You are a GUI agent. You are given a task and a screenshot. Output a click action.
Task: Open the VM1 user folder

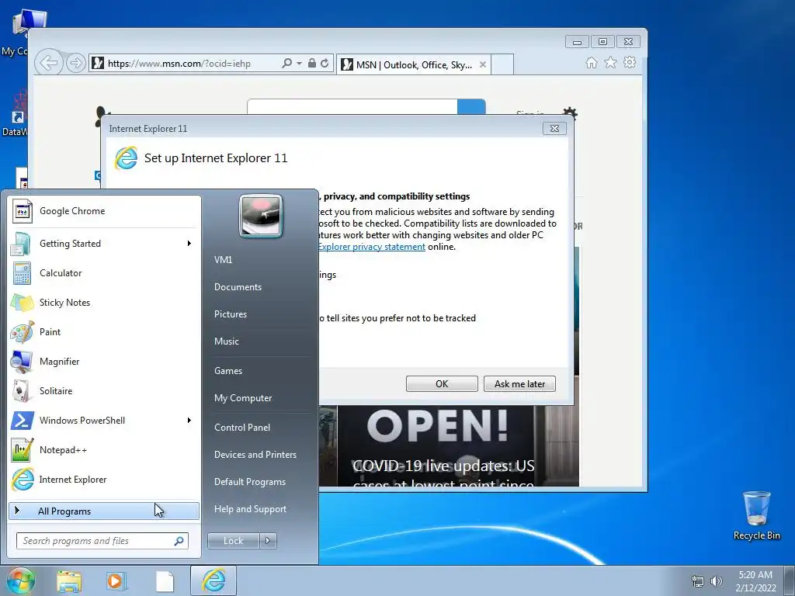pos(223,260)
